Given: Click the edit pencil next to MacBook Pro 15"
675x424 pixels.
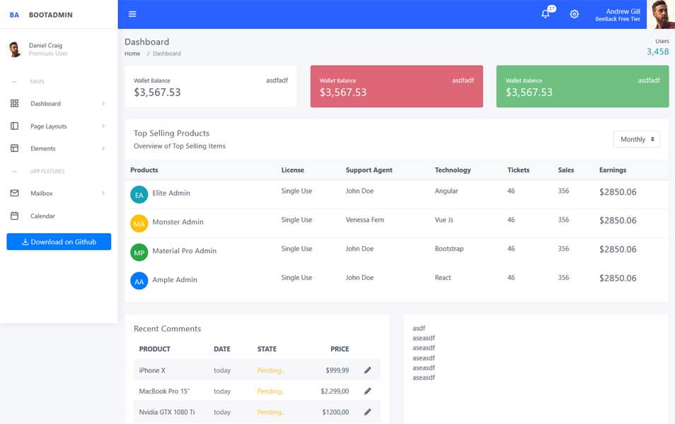Looking at the screenshot, I should (x=367, y=391).
